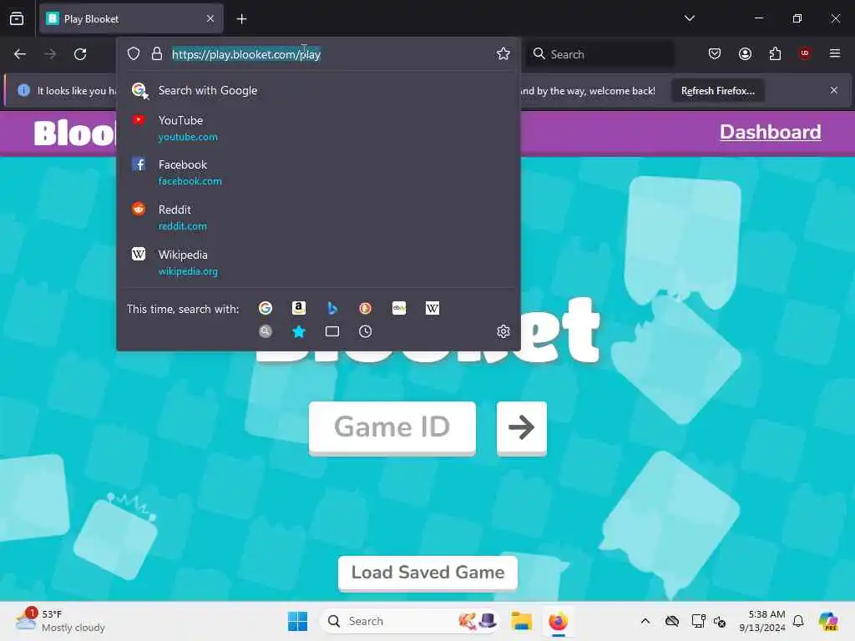
Task: Open notifications bell in system tray
Action: 798,621
